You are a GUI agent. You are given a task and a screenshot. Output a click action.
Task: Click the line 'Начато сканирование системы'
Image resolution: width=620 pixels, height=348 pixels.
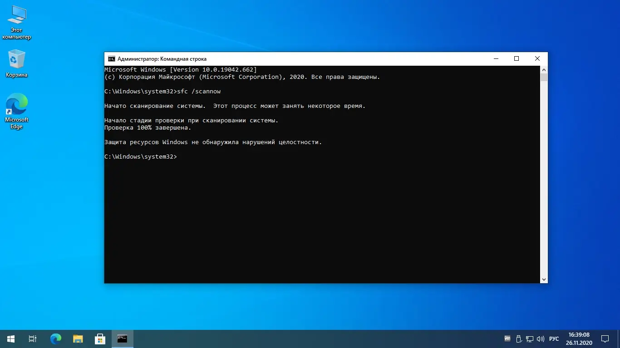click(x=235, y=106)
